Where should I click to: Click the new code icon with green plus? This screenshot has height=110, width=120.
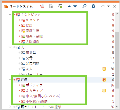60,6
